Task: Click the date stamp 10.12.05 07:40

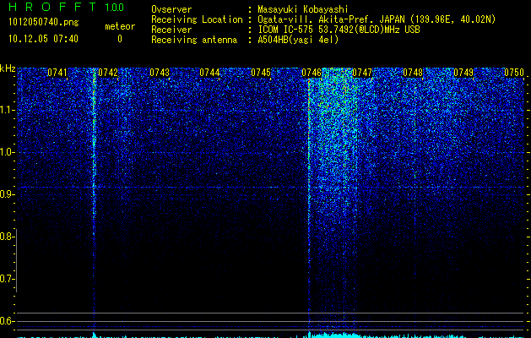Action: point(43,39)
